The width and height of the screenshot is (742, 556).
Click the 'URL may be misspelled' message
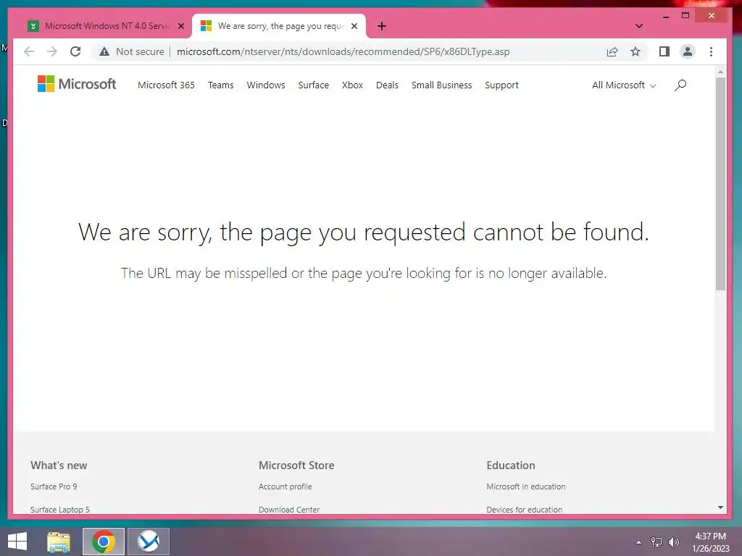pos(364,273)
